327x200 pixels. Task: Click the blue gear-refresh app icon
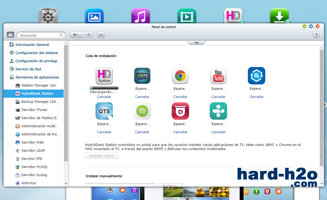pyautogui.click(x=257, y=76)
